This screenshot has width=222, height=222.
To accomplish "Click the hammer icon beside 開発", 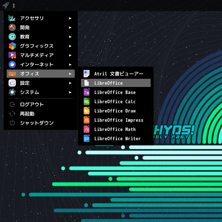I will click(12, 27).
